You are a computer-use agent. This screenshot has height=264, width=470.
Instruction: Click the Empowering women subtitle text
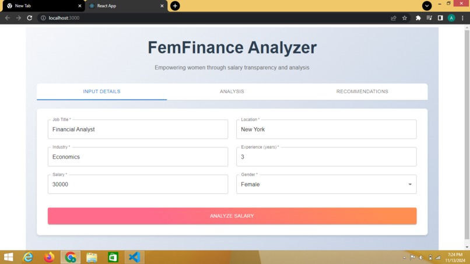coord(232,68)
